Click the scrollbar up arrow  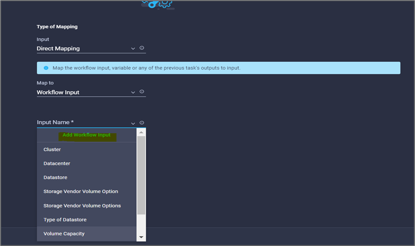(141, 132)
